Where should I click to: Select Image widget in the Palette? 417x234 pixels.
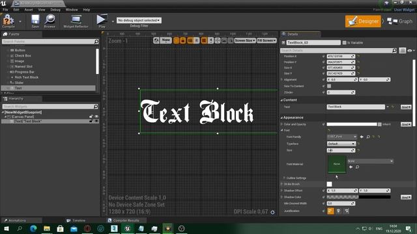[20, 61]
